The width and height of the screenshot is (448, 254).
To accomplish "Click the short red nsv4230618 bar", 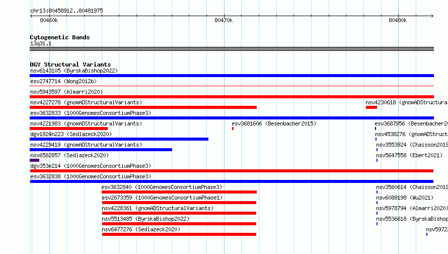I will (x=371, y=107).
